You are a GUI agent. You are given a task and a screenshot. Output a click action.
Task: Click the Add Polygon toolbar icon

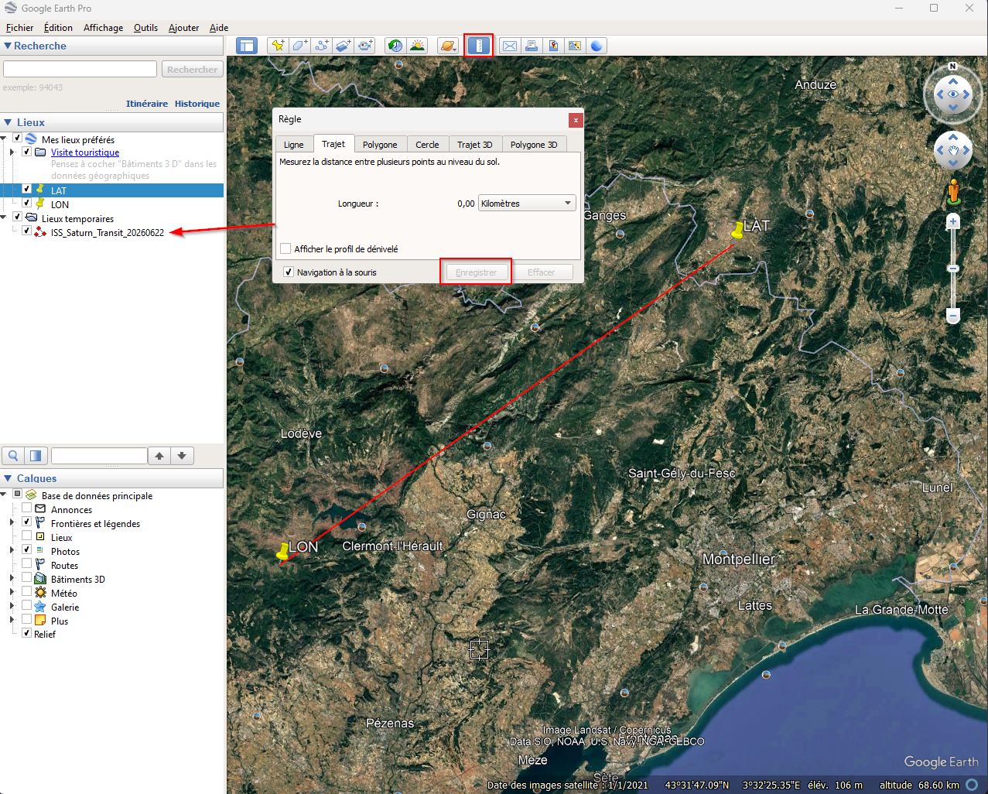[299, 46]
